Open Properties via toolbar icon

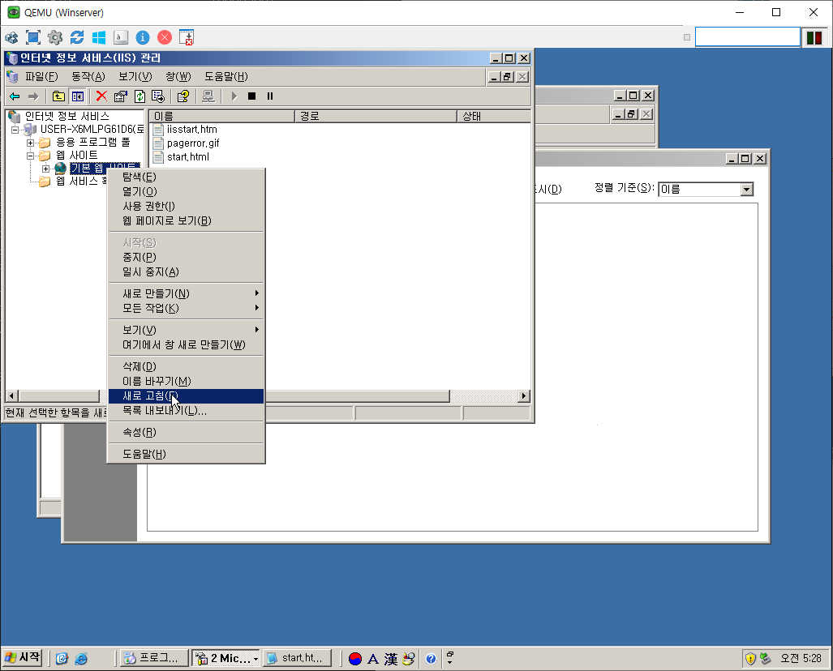(121, 96)
